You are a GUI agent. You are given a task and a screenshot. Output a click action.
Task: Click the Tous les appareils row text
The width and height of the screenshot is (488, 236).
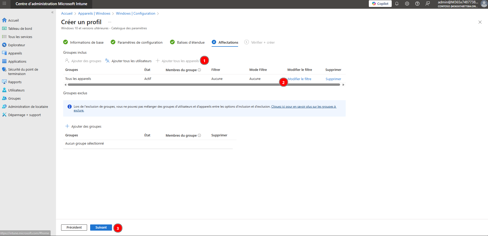[x=78, y=79]
